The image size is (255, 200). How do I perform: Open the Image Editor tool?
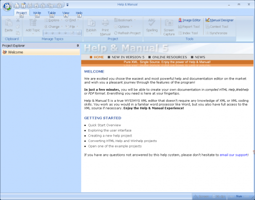[x=189, y=20]
